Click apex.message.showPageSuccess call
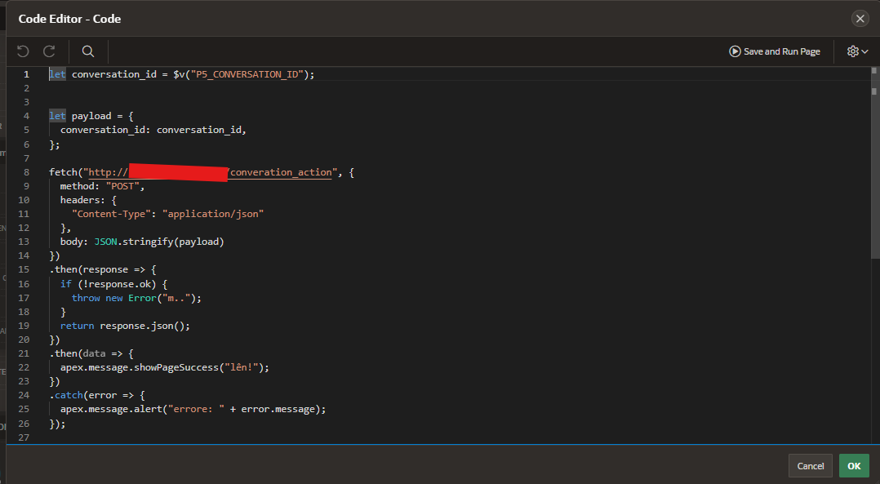The height and width of the screenshot is (484, 880). [x=164, y=367]
